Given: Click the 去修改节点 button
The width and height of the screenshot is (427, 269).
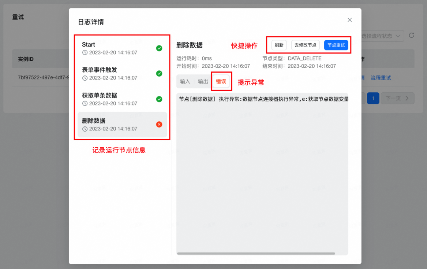Looking at the screenshot, I should 306,45.
